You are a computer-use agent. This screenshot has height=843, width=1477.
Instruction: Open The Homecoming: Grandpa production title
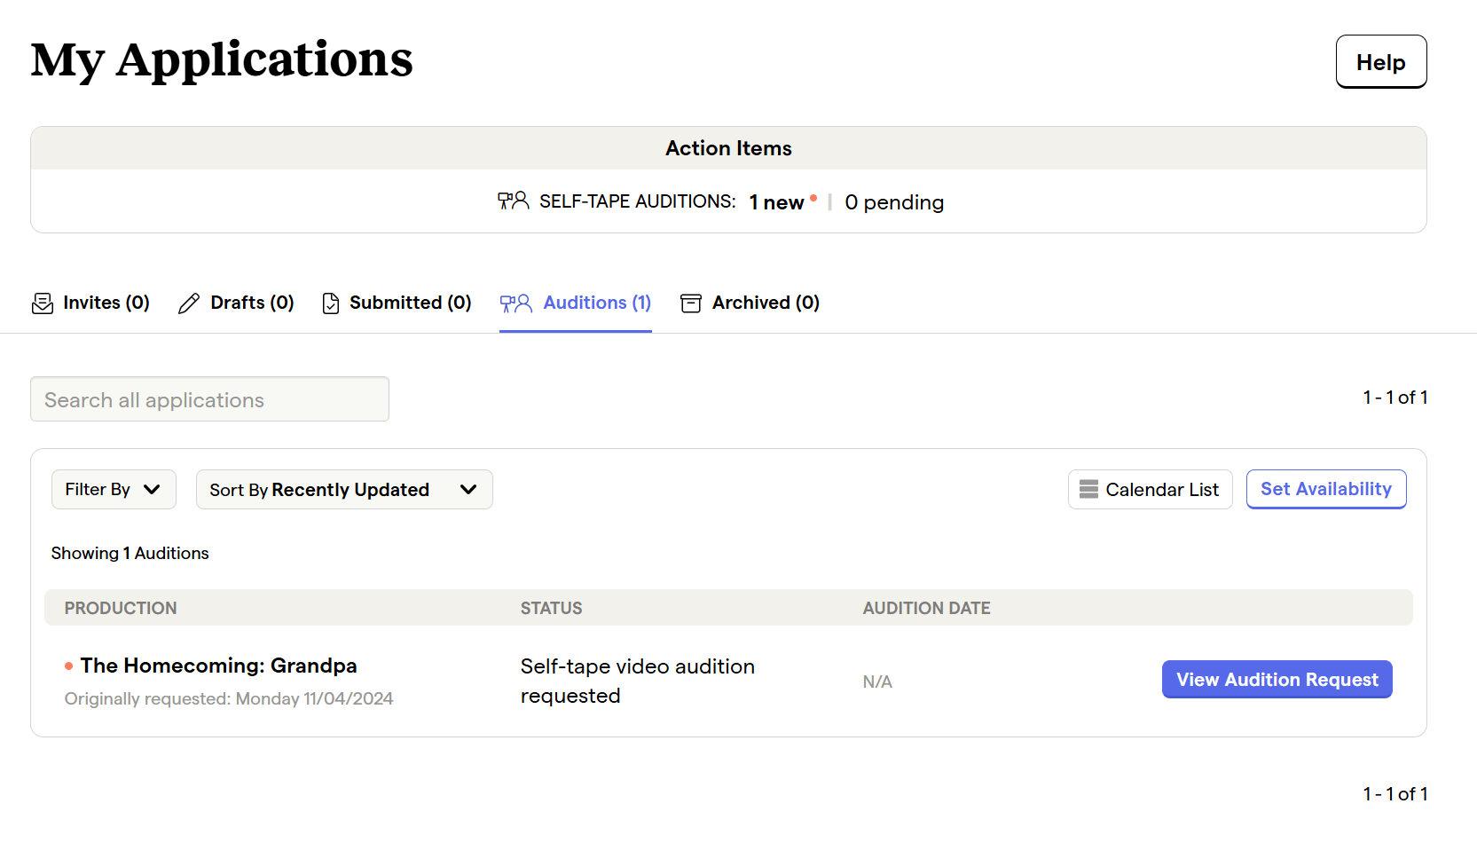pos(218,666)
